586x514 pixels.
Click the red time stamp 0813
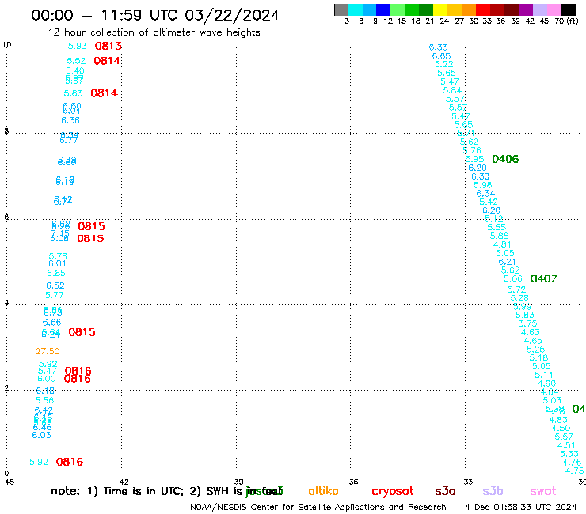tap(108, 46)
